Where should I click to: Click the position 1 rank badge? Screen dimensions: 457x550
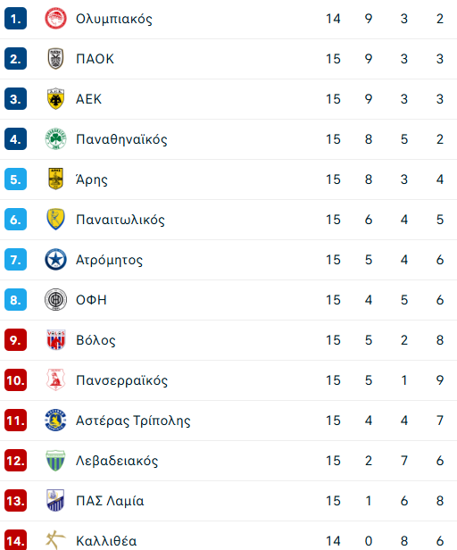point(15,19)
